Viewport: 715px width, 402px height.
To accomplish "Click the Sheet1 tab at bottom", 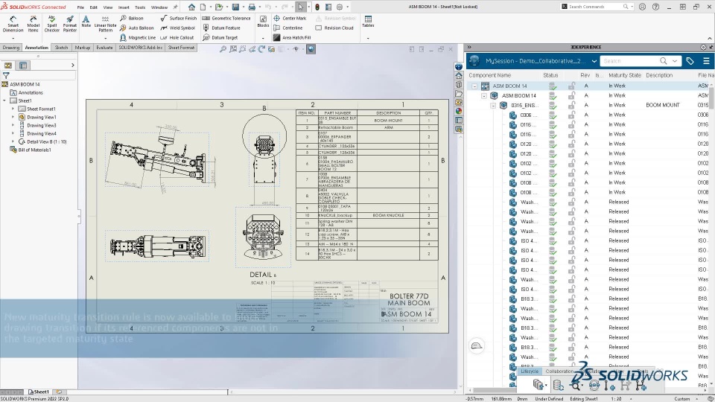I will click(39, 392).
